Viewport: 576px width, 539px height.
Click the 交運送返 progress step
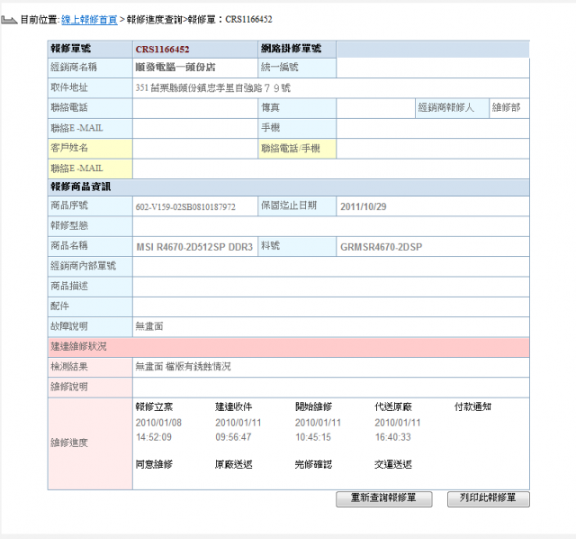(393, 464)
